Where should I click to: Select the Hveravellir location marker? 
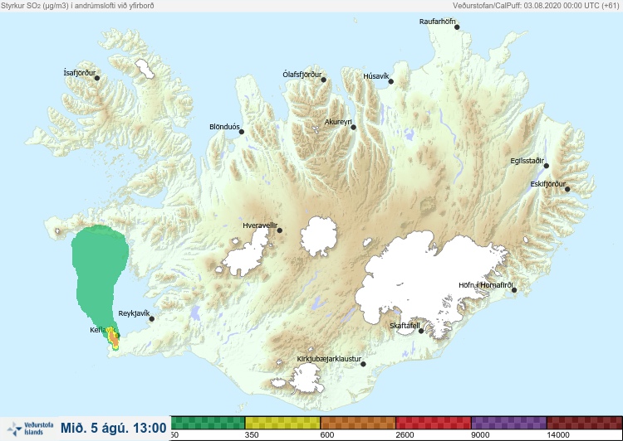(280, 230)
